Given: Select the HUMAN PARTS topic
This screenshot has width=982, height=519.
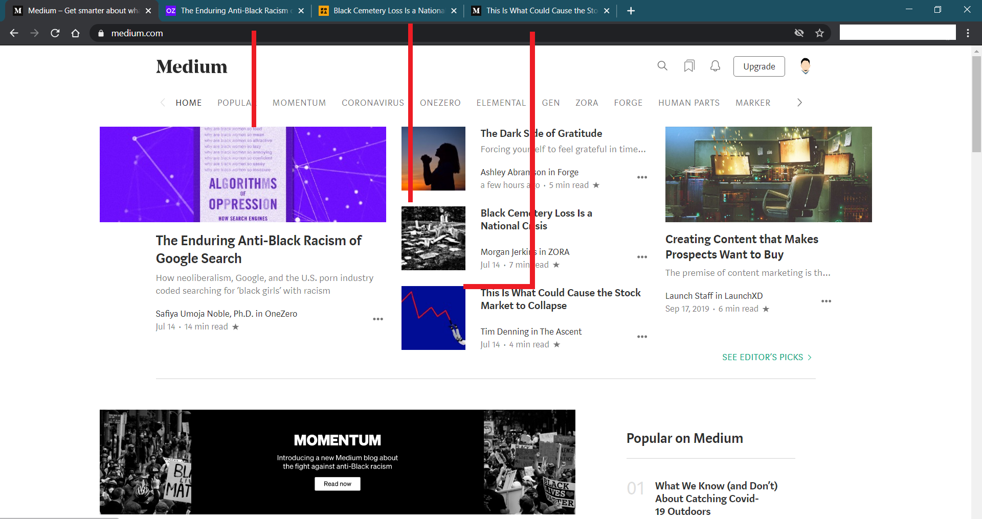Looking at the screenshot, I should [689, 103].
